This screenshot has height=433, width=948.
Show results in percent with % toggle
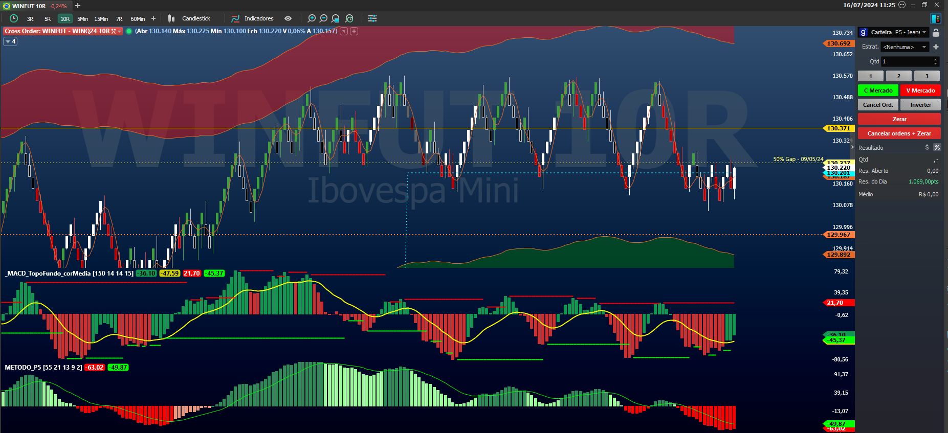[x=937, y=147]
